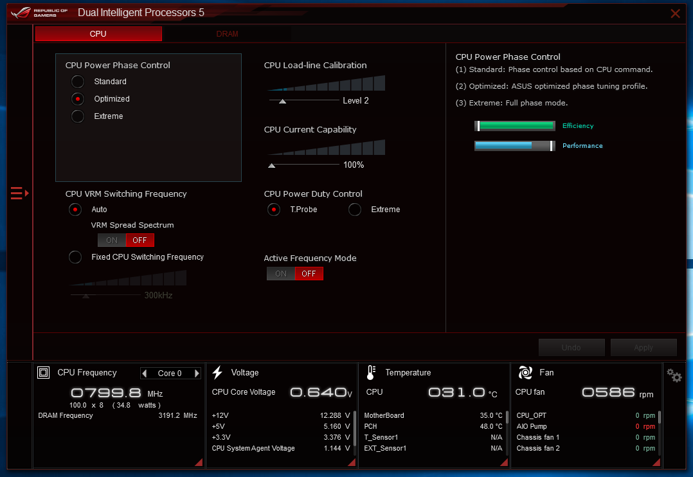Click the AIO Pump fan row
This screenshot has height=477, width=693.
click(x=586, y=427)
